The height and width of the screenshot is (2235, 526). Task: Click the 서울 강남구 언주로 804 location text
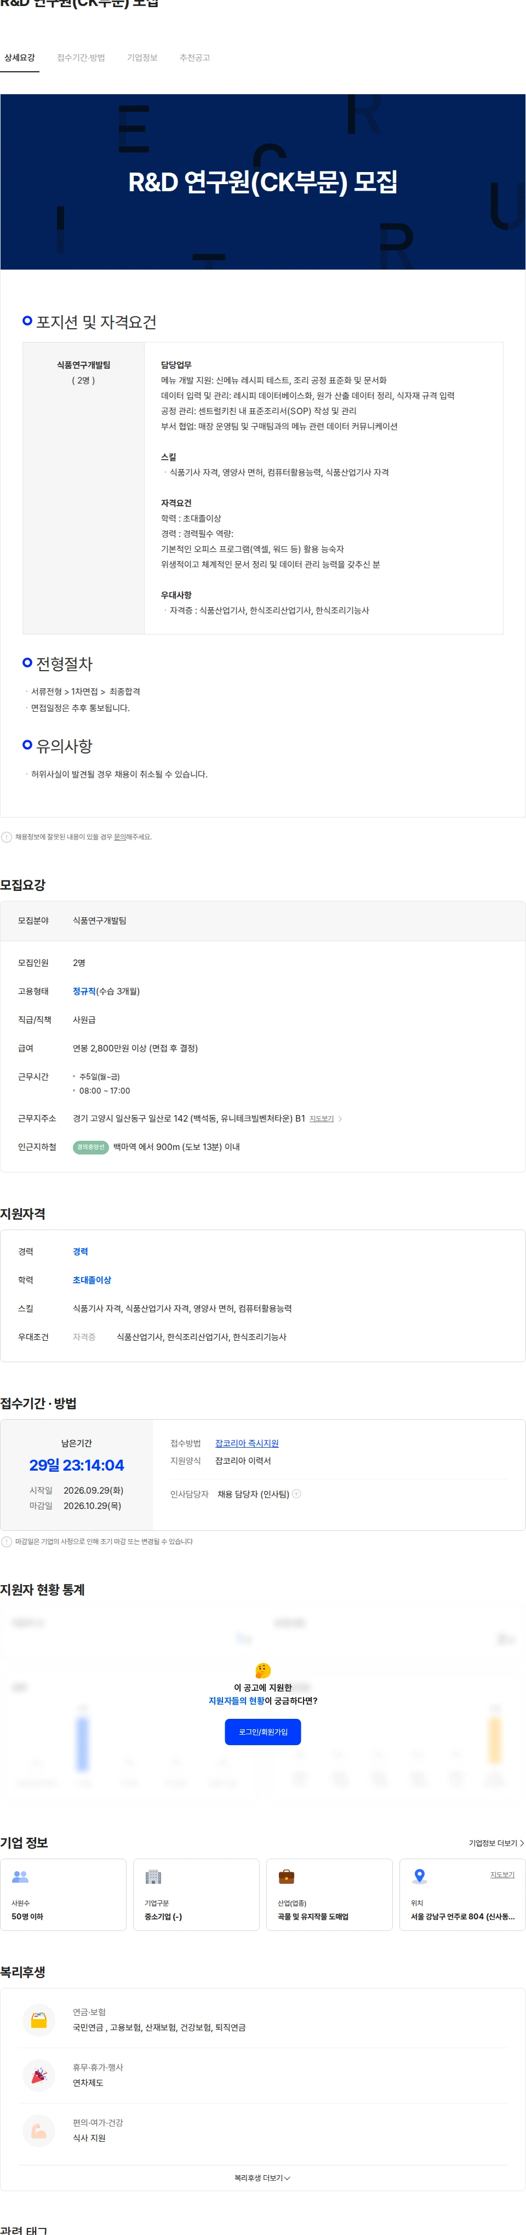(462, 1917)
